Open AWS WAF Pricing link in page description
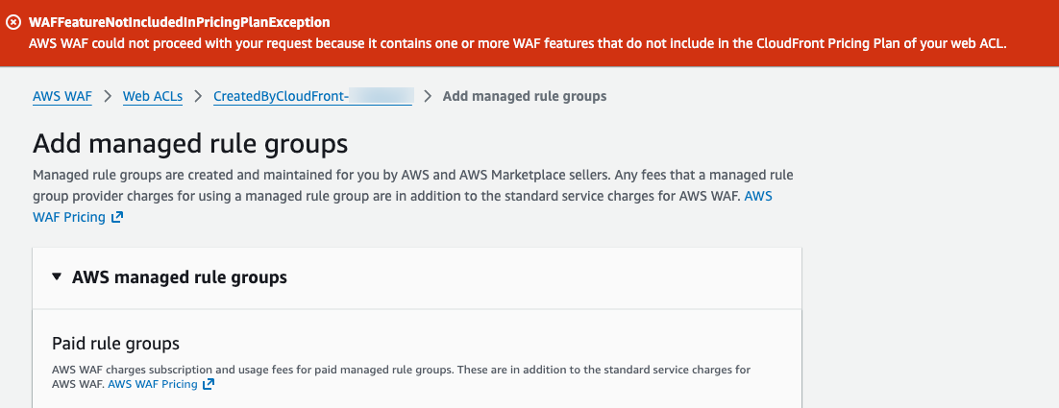This screenshot has height=408, width=1059. 69,217
